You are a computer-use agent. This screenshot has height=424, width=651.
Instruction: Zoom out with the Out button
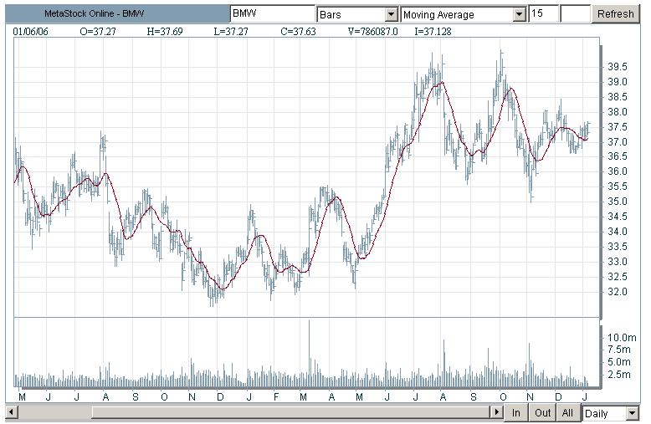542,413
